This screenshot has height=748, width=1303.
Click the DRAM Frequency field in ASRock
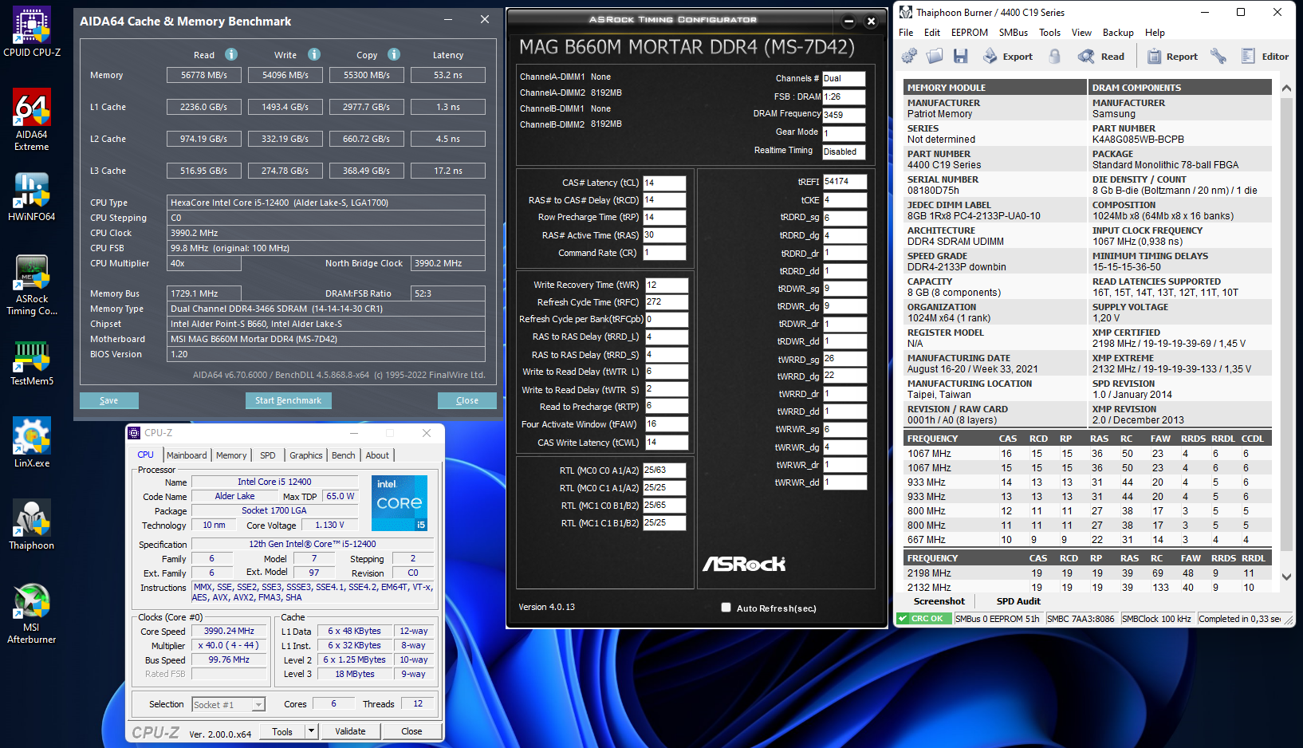tap(844, 115)
